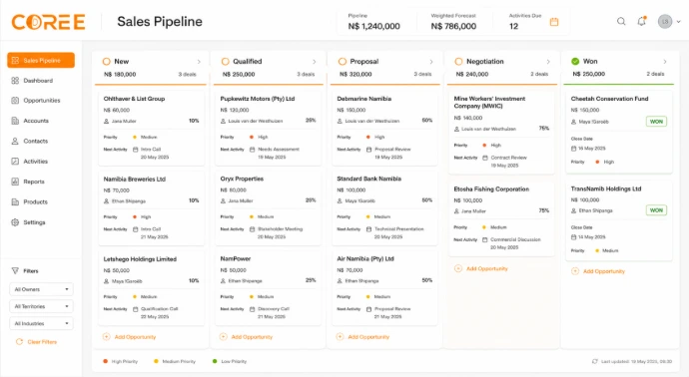This screenshot has width=689, height=377.
Task: Expand the Qualified column chevron
Action: [315, 62]
